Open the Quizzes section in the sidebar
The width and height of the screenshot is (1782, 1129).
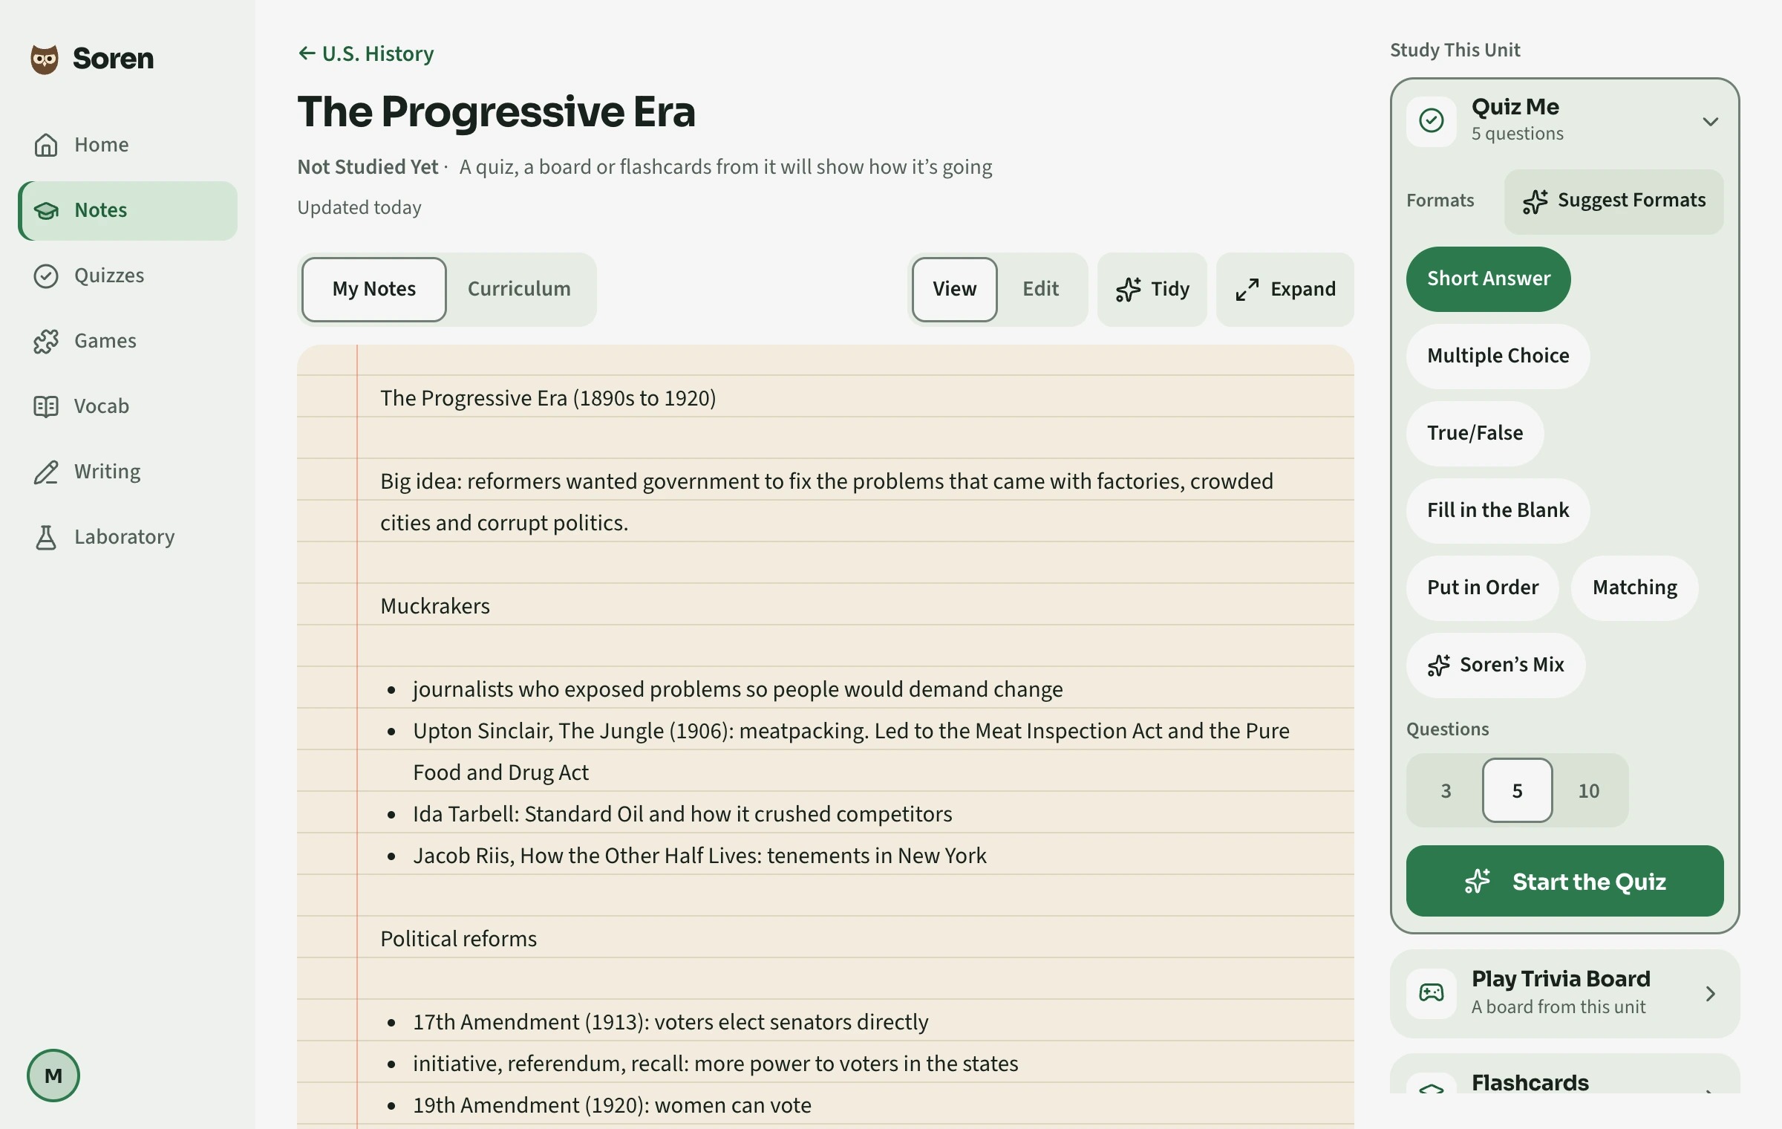point(128,276)
